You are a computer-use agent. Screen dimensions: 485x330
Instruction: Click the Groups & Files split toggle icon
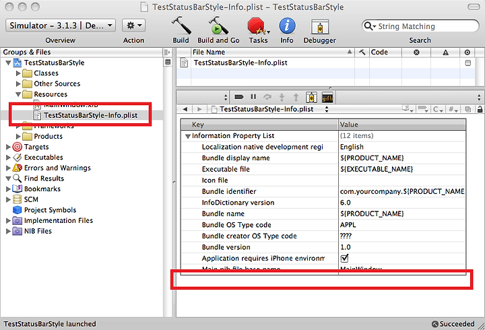pyautogui.click(x=167, y=53)
